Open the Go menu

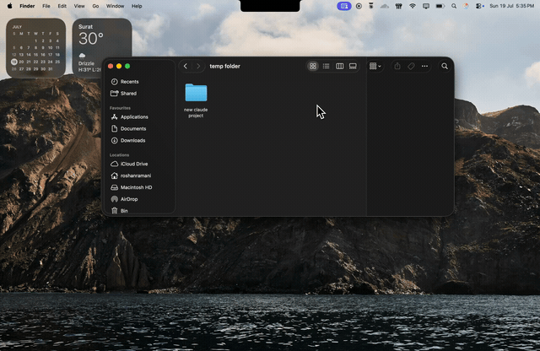click(95, 6)
